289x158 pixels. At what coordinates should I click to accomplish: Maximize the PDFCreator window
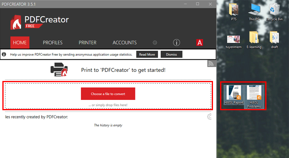click(x=198, y=4)
